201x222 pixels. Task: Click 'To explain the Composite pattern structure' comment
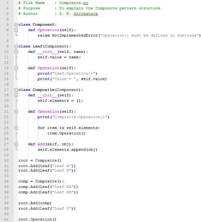[x=110, y=8]
